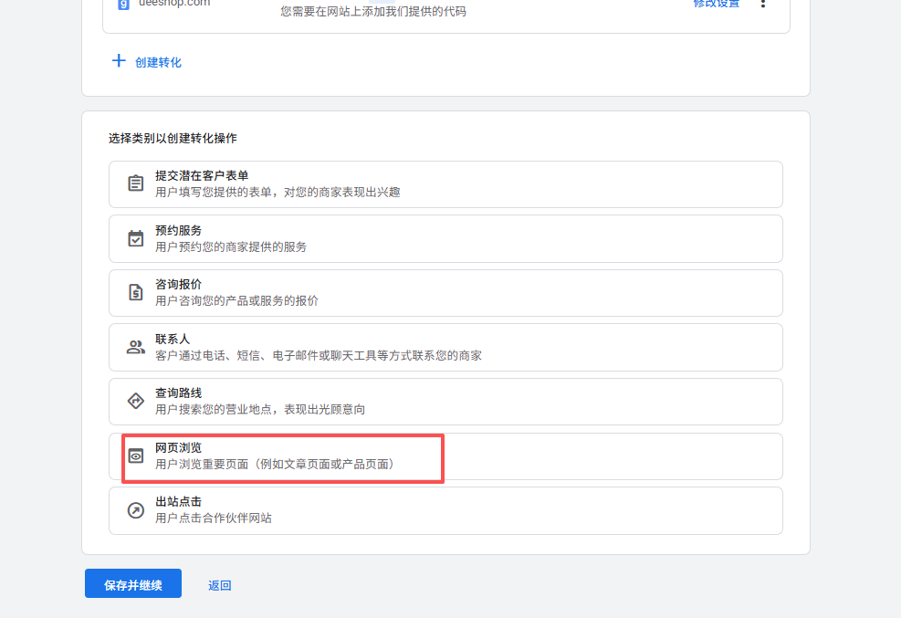Screen dimensions: 901x618
Task: Click the outbound arrow icon beside 出站点击
Action: (x=136, y=510)
